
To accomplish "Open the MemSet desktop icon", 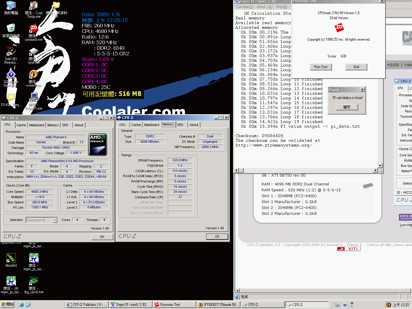I will [11, 260].
